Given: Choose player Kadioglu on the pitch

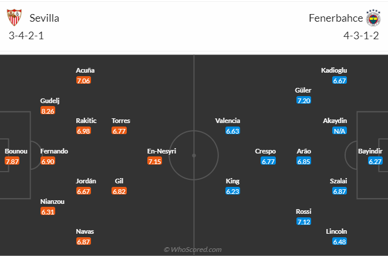Looking at the screenshot, I should click(x=334, y=70).
